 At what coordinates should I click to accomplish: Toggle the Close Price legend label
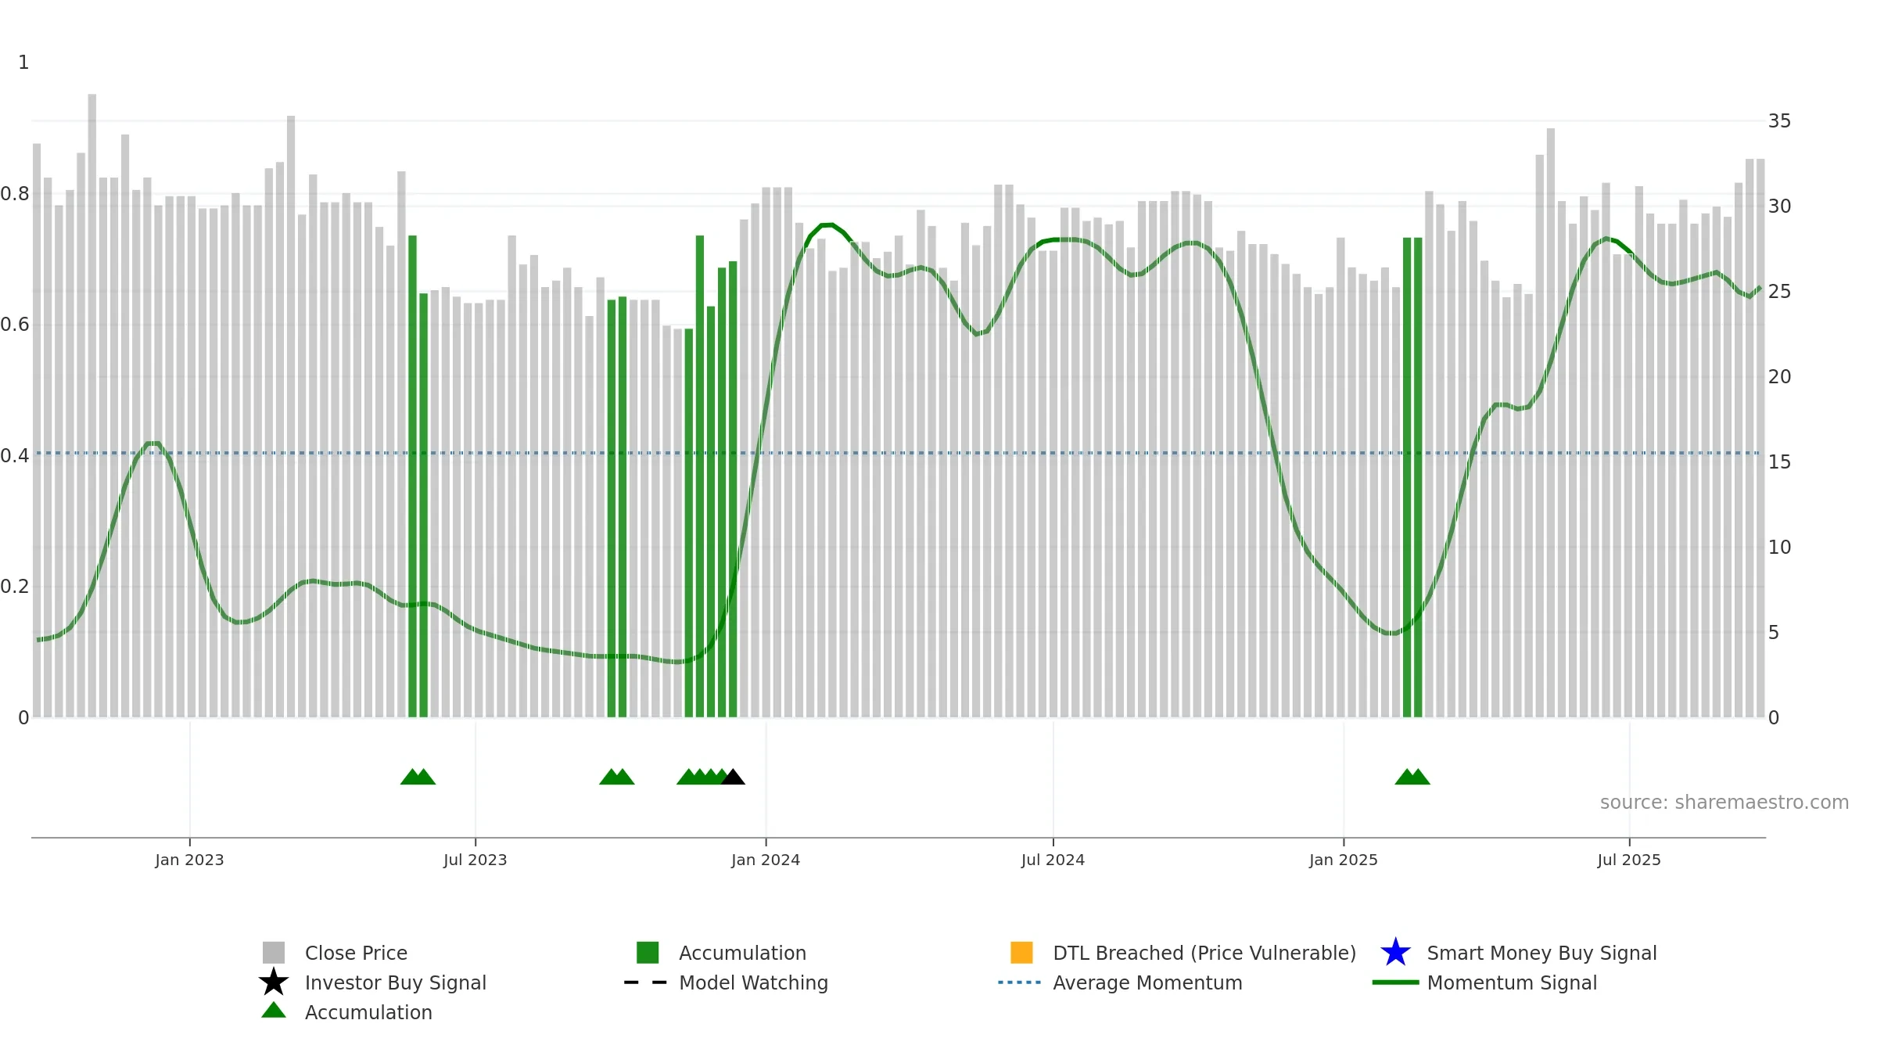pyautogui.click(x=356, y=953)
